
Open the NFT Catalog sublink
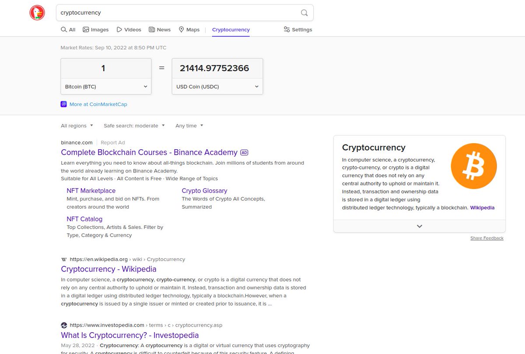(84, 219)
